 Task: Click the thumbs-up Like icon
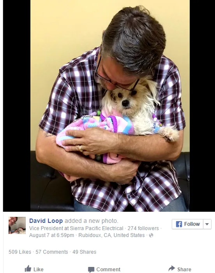coord(28,269)
